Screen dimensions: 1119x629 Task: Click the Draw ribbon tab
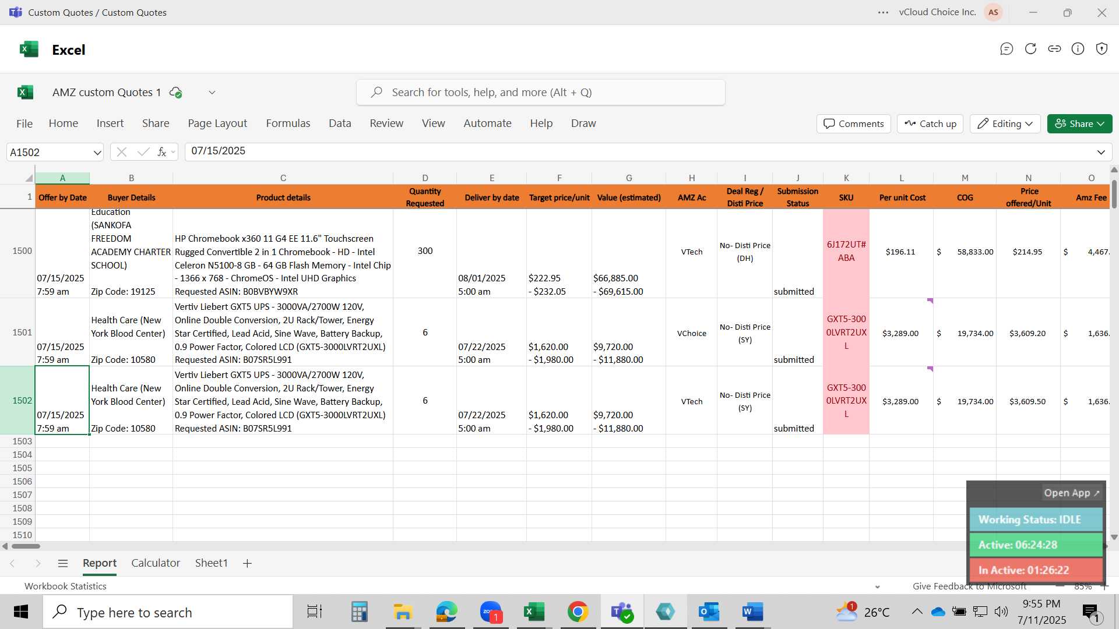583,123
